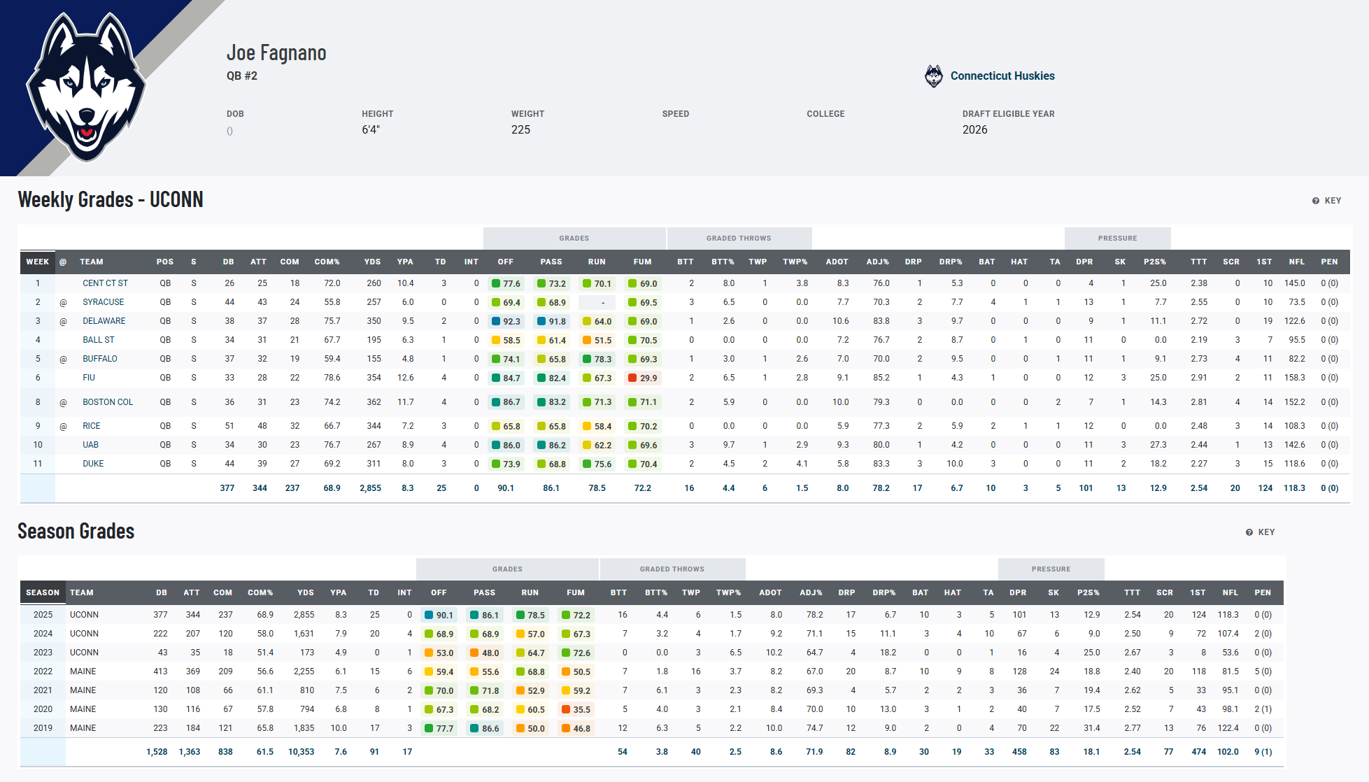The width and height of the screenshot is (1369, 782).
Task: Click the UConn Huskies logo image
Action: coord(86,87)
